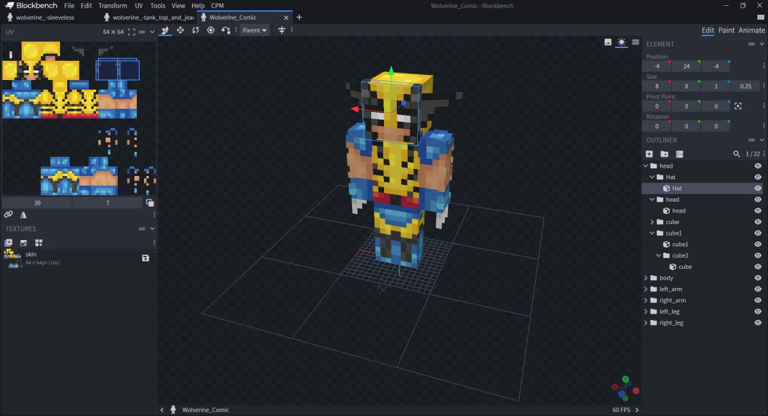Collapse the Element panel
The width and height of the screenshot is (768, 416).
[762, 44]
